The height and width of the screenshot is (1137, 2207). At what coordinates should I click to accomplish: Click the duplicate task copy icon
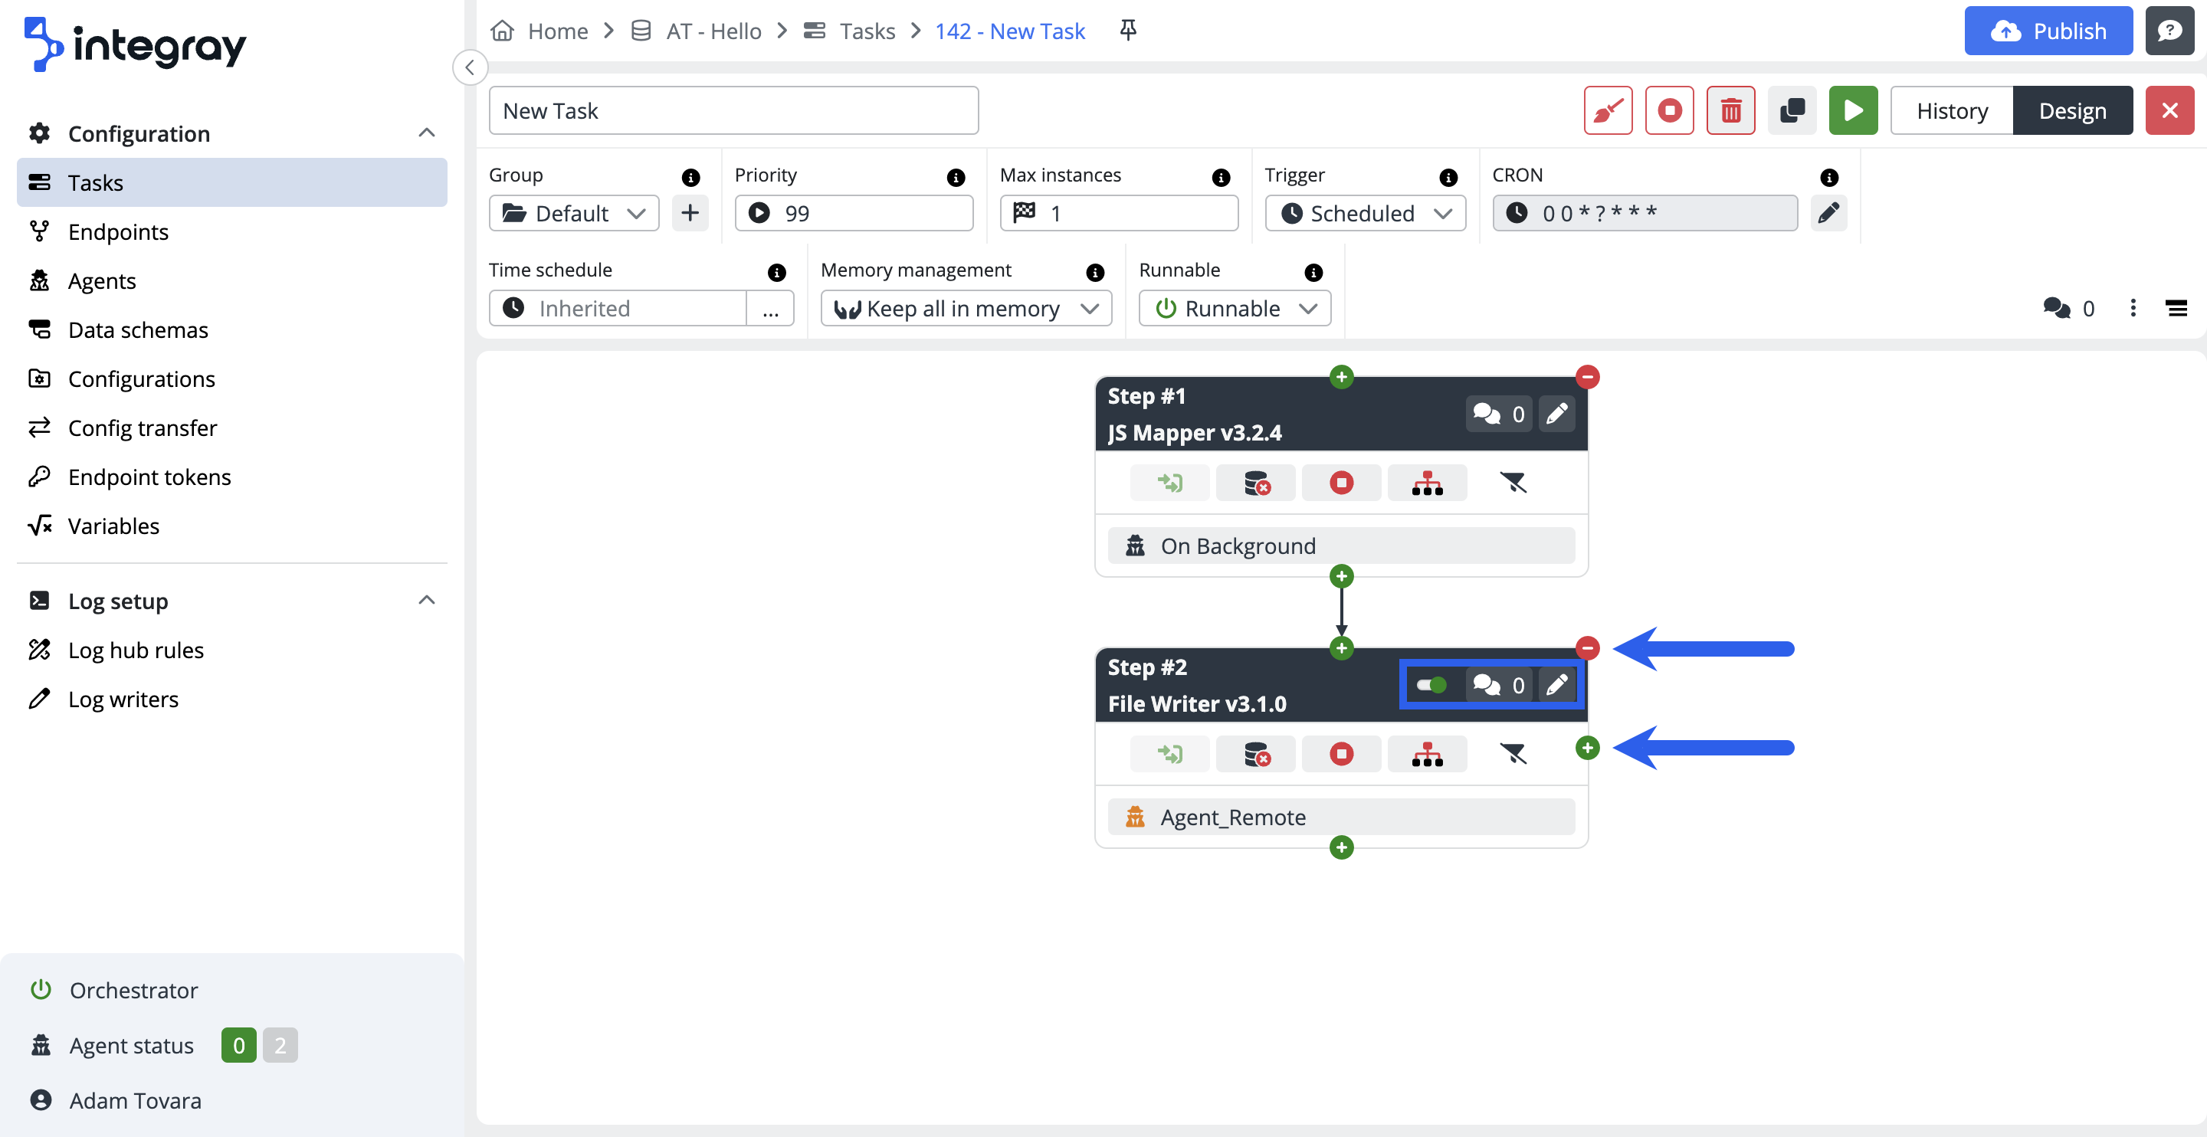(1792, 110)
